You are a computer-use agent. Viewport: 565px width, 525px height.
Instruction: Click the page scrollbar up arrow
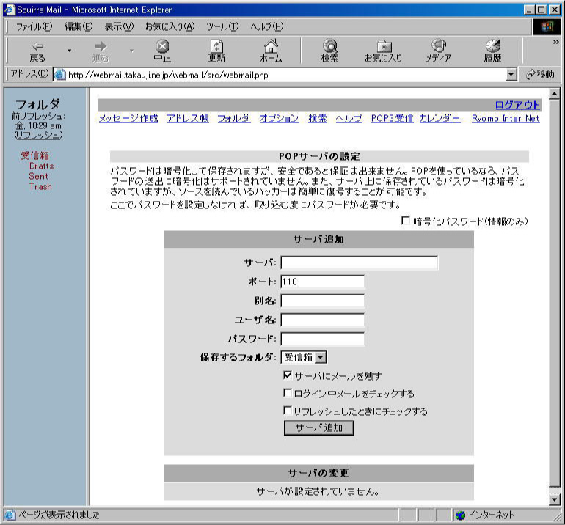tap(554, 94)
